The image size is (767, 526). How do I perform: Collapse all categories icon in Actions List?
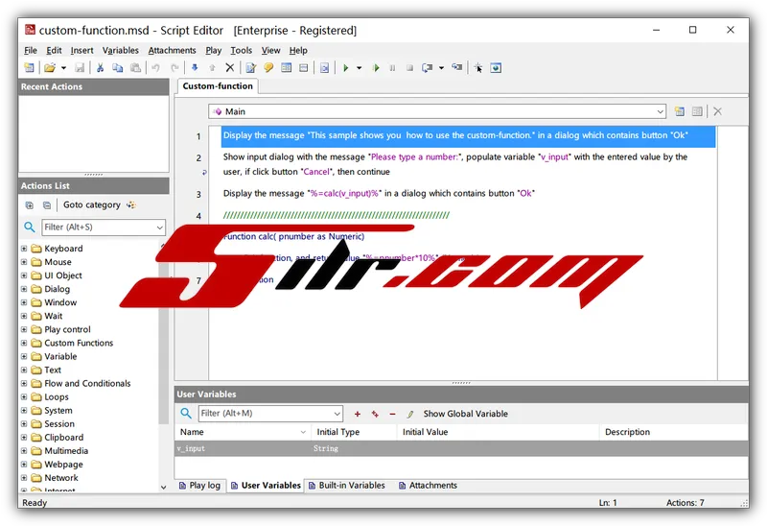click(x=46, y=205)
